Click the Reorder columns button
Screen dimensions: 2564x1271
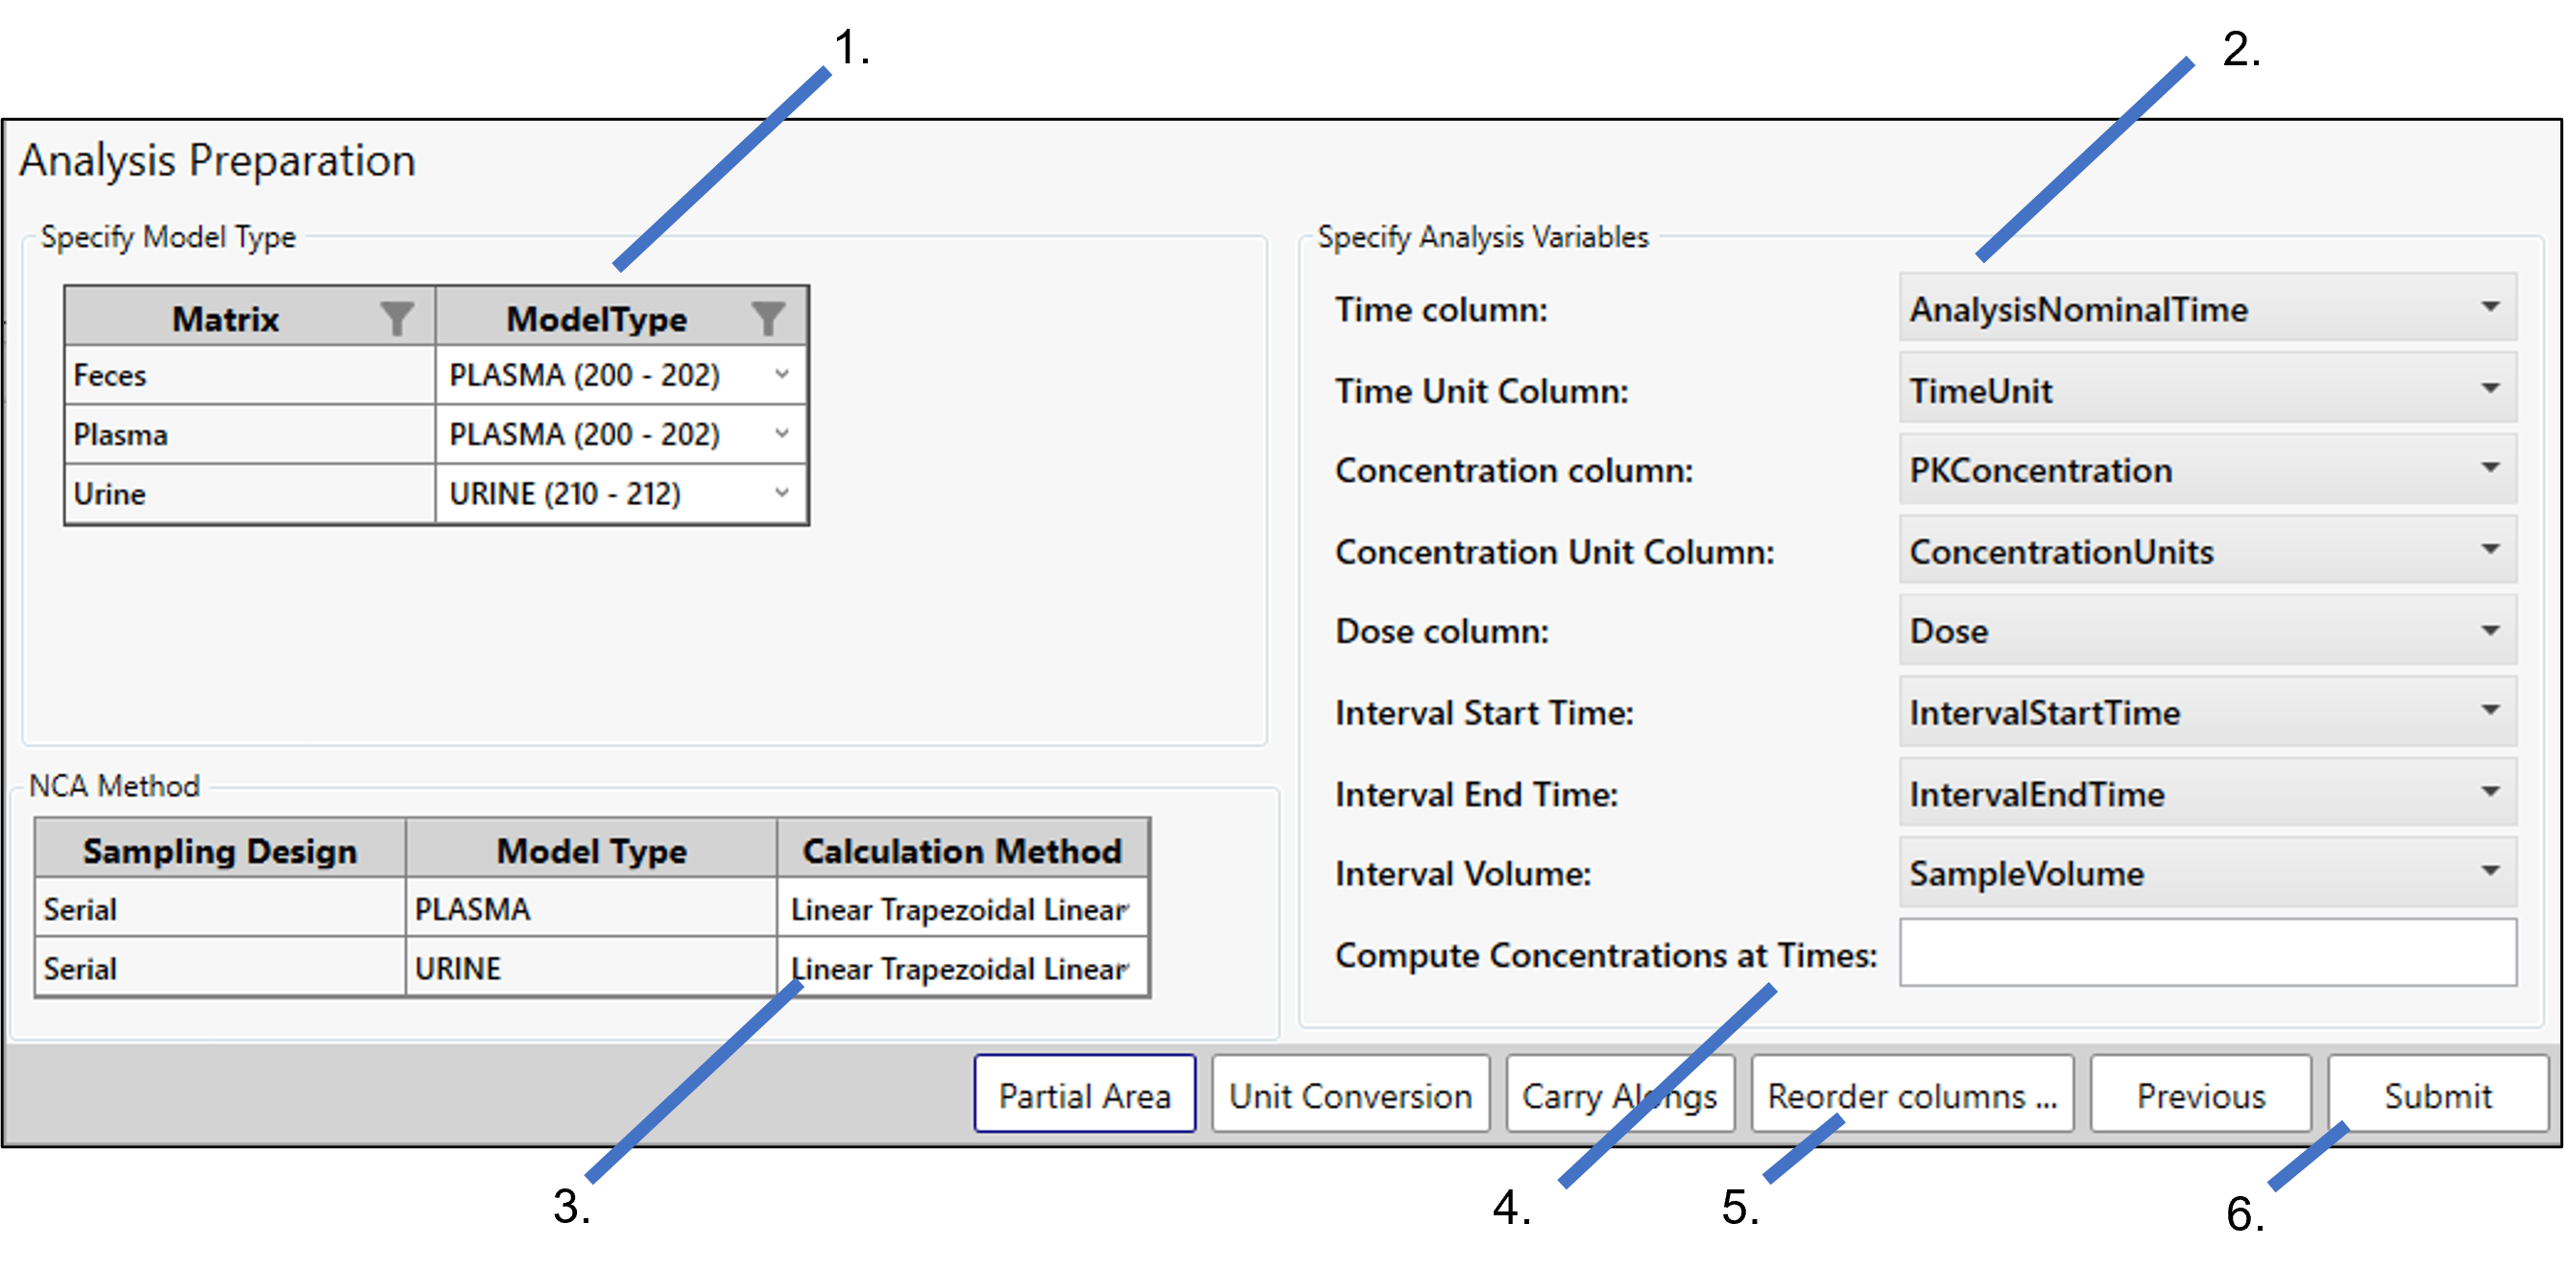1912,1094
